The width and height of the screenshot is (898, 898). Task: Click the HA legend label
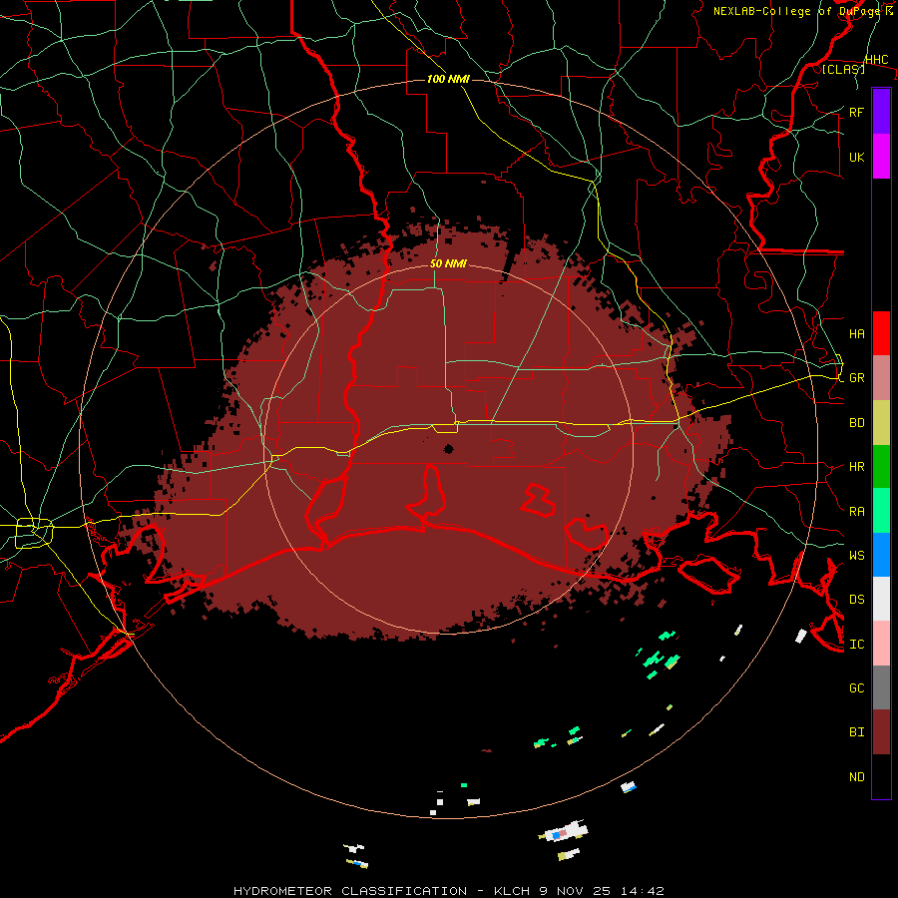pos(856,333)
